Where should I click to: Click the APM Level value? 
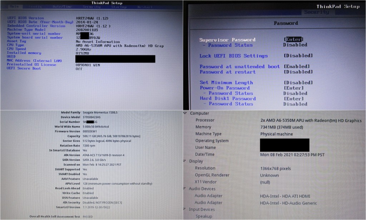(x=117, y=184)
